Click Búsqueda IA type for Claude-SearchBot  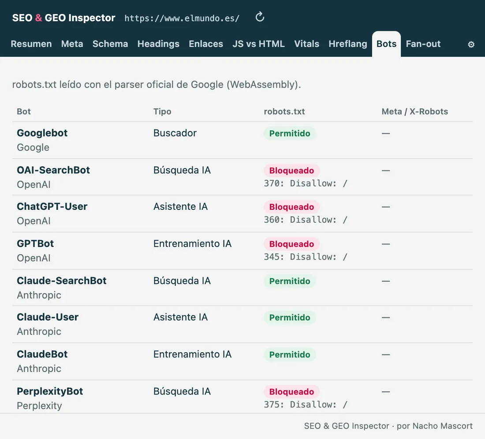182,281
